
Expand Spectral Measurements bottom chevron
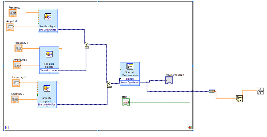(130, 85)
